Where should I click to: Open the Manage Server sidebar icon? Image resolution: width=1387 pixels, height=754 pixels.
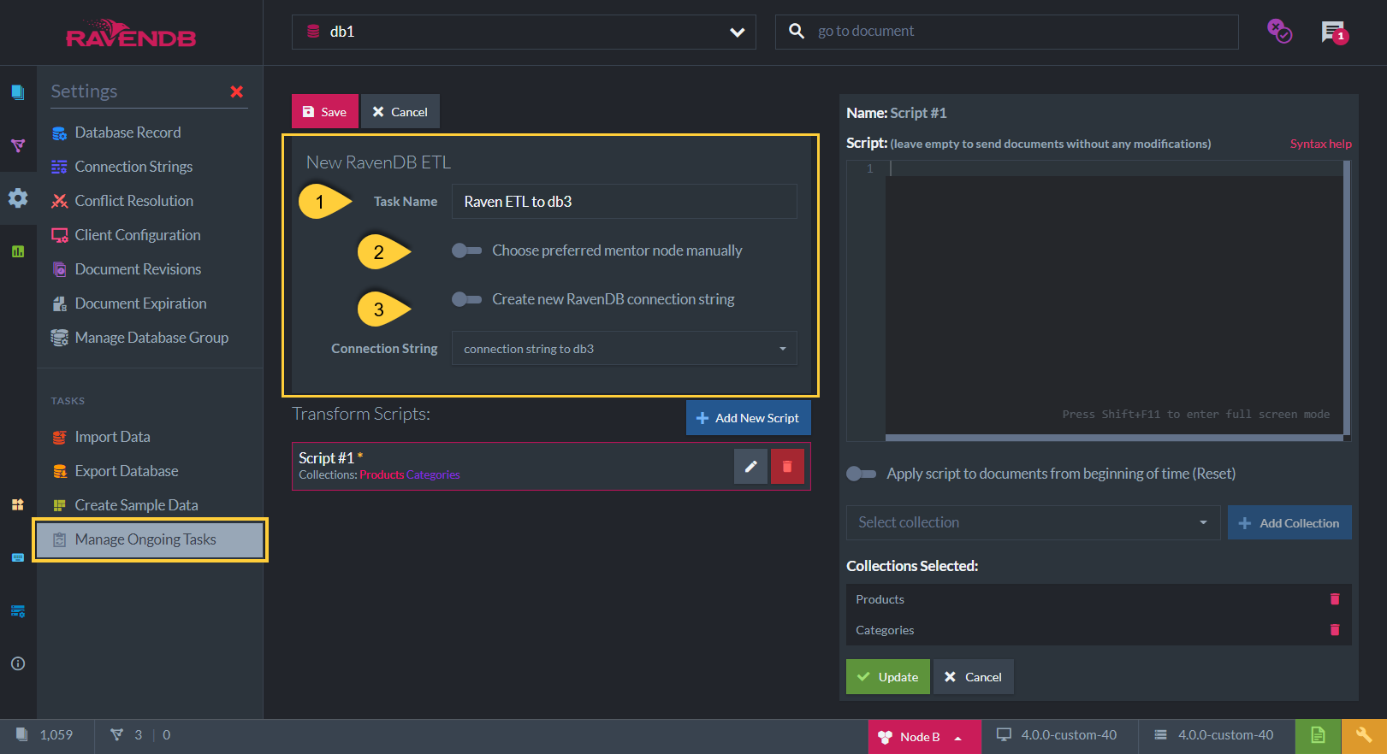pos(18,610)
